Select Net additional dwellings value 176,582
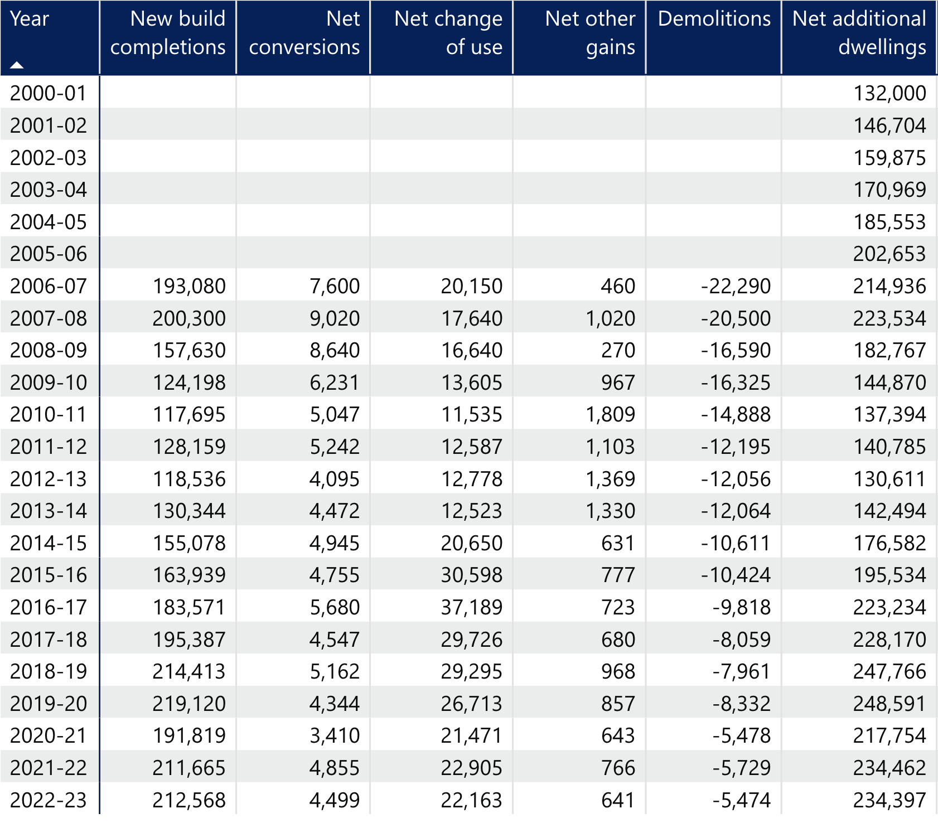Viewport: 938px width, 823px height. pos(890,543)
